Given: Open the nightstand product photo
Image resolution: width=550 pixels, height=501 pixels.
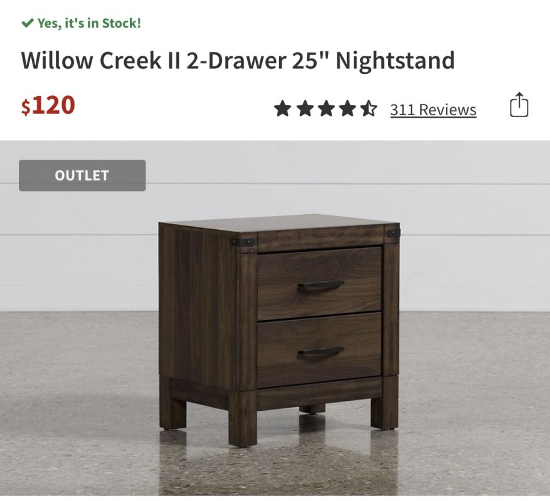Looking at the screenshot, I should click(x=275, y=318).
